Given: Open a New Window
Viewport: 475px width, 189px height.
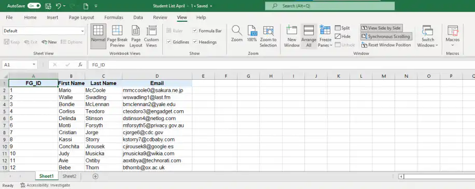Looking at the screenshot, I should point(292,36).
